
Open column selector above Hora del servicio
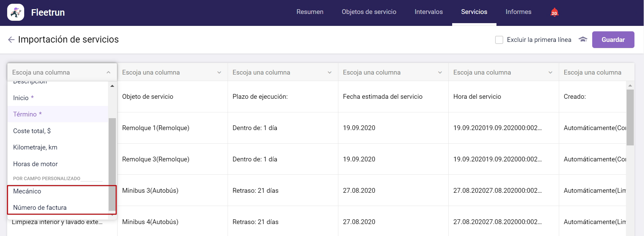504,72
